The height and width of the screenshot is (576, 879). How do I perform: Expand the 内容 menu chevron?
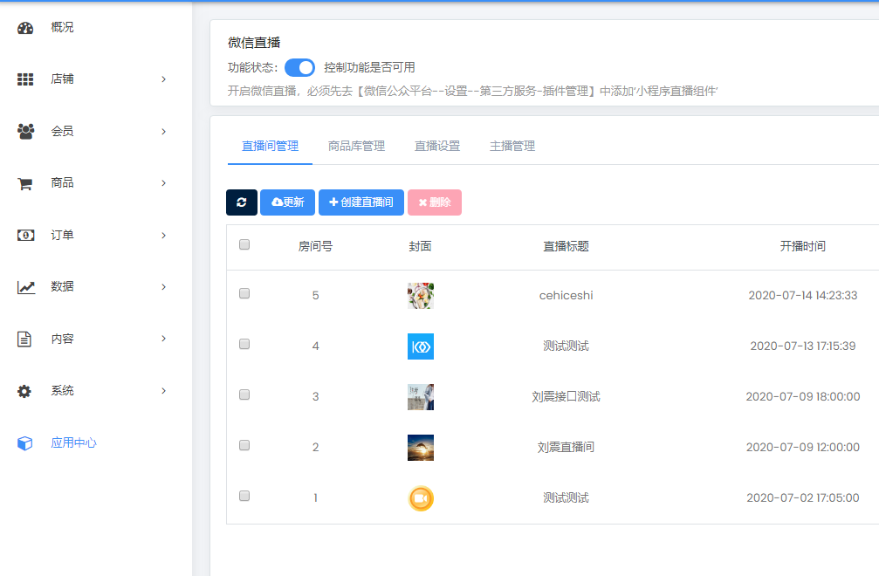163,339
